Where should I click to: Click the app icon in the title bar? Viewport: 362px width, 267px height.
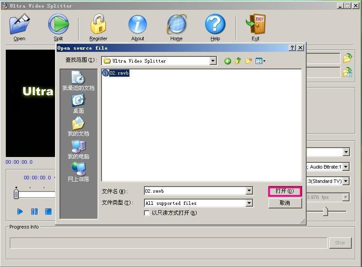(x=4, y=5)
